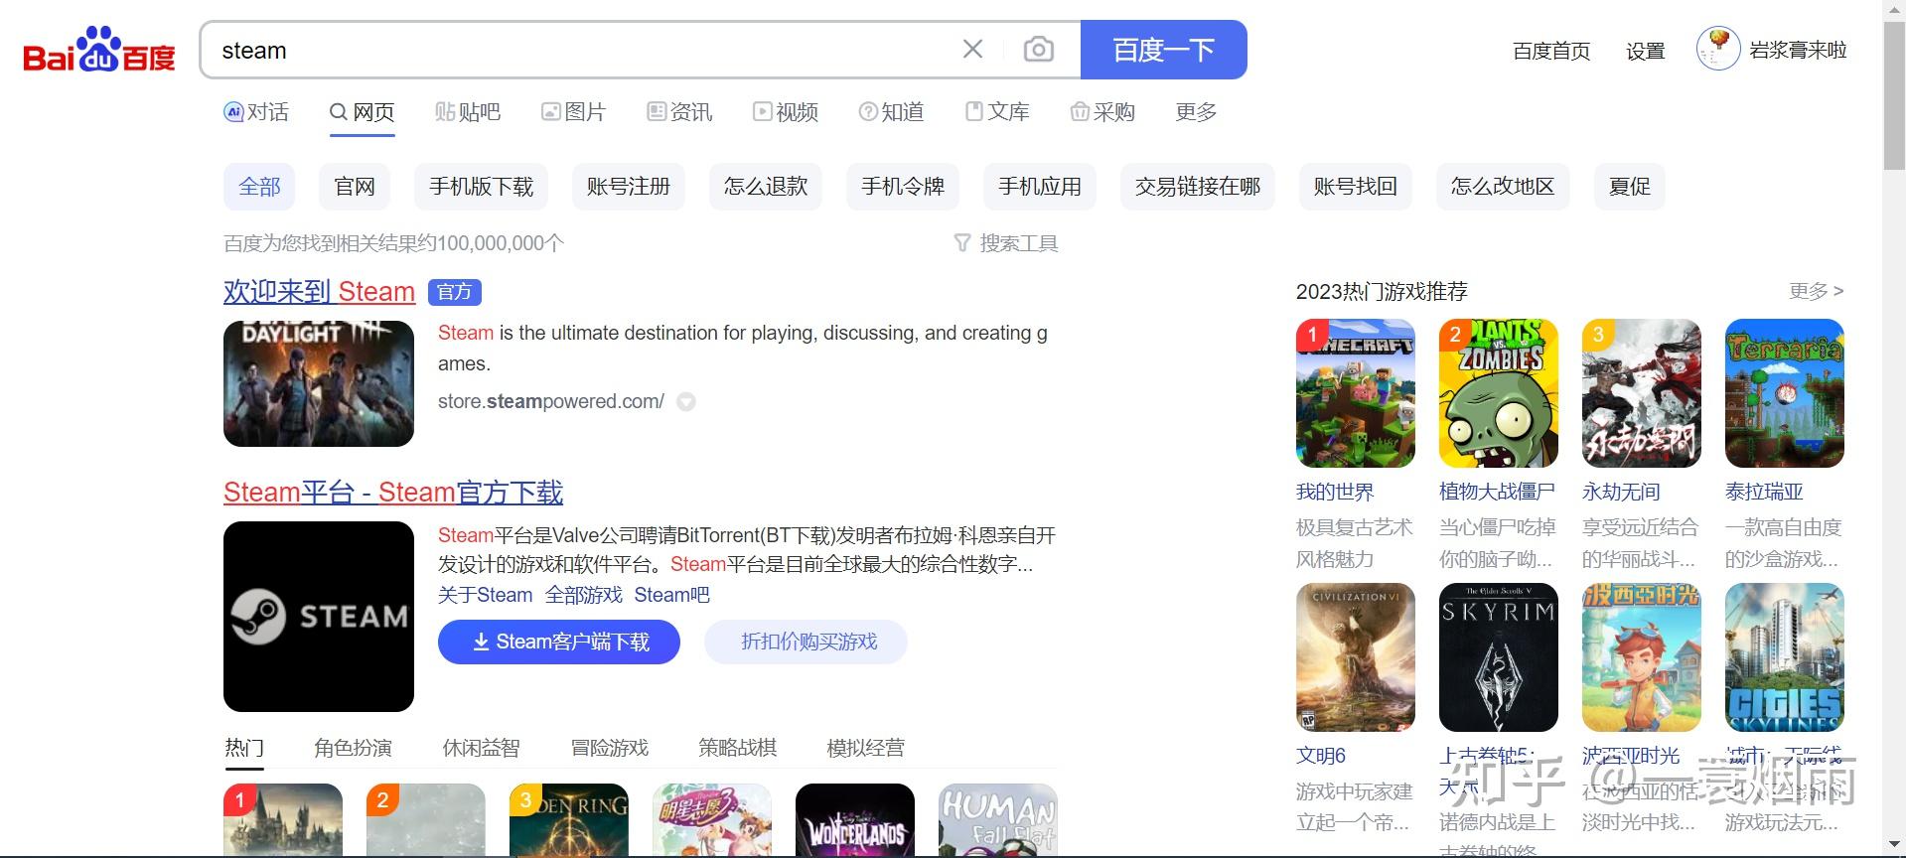1906x858 pixels.
Task: Open 我的世界 title link
Action: coord(1335,492)
